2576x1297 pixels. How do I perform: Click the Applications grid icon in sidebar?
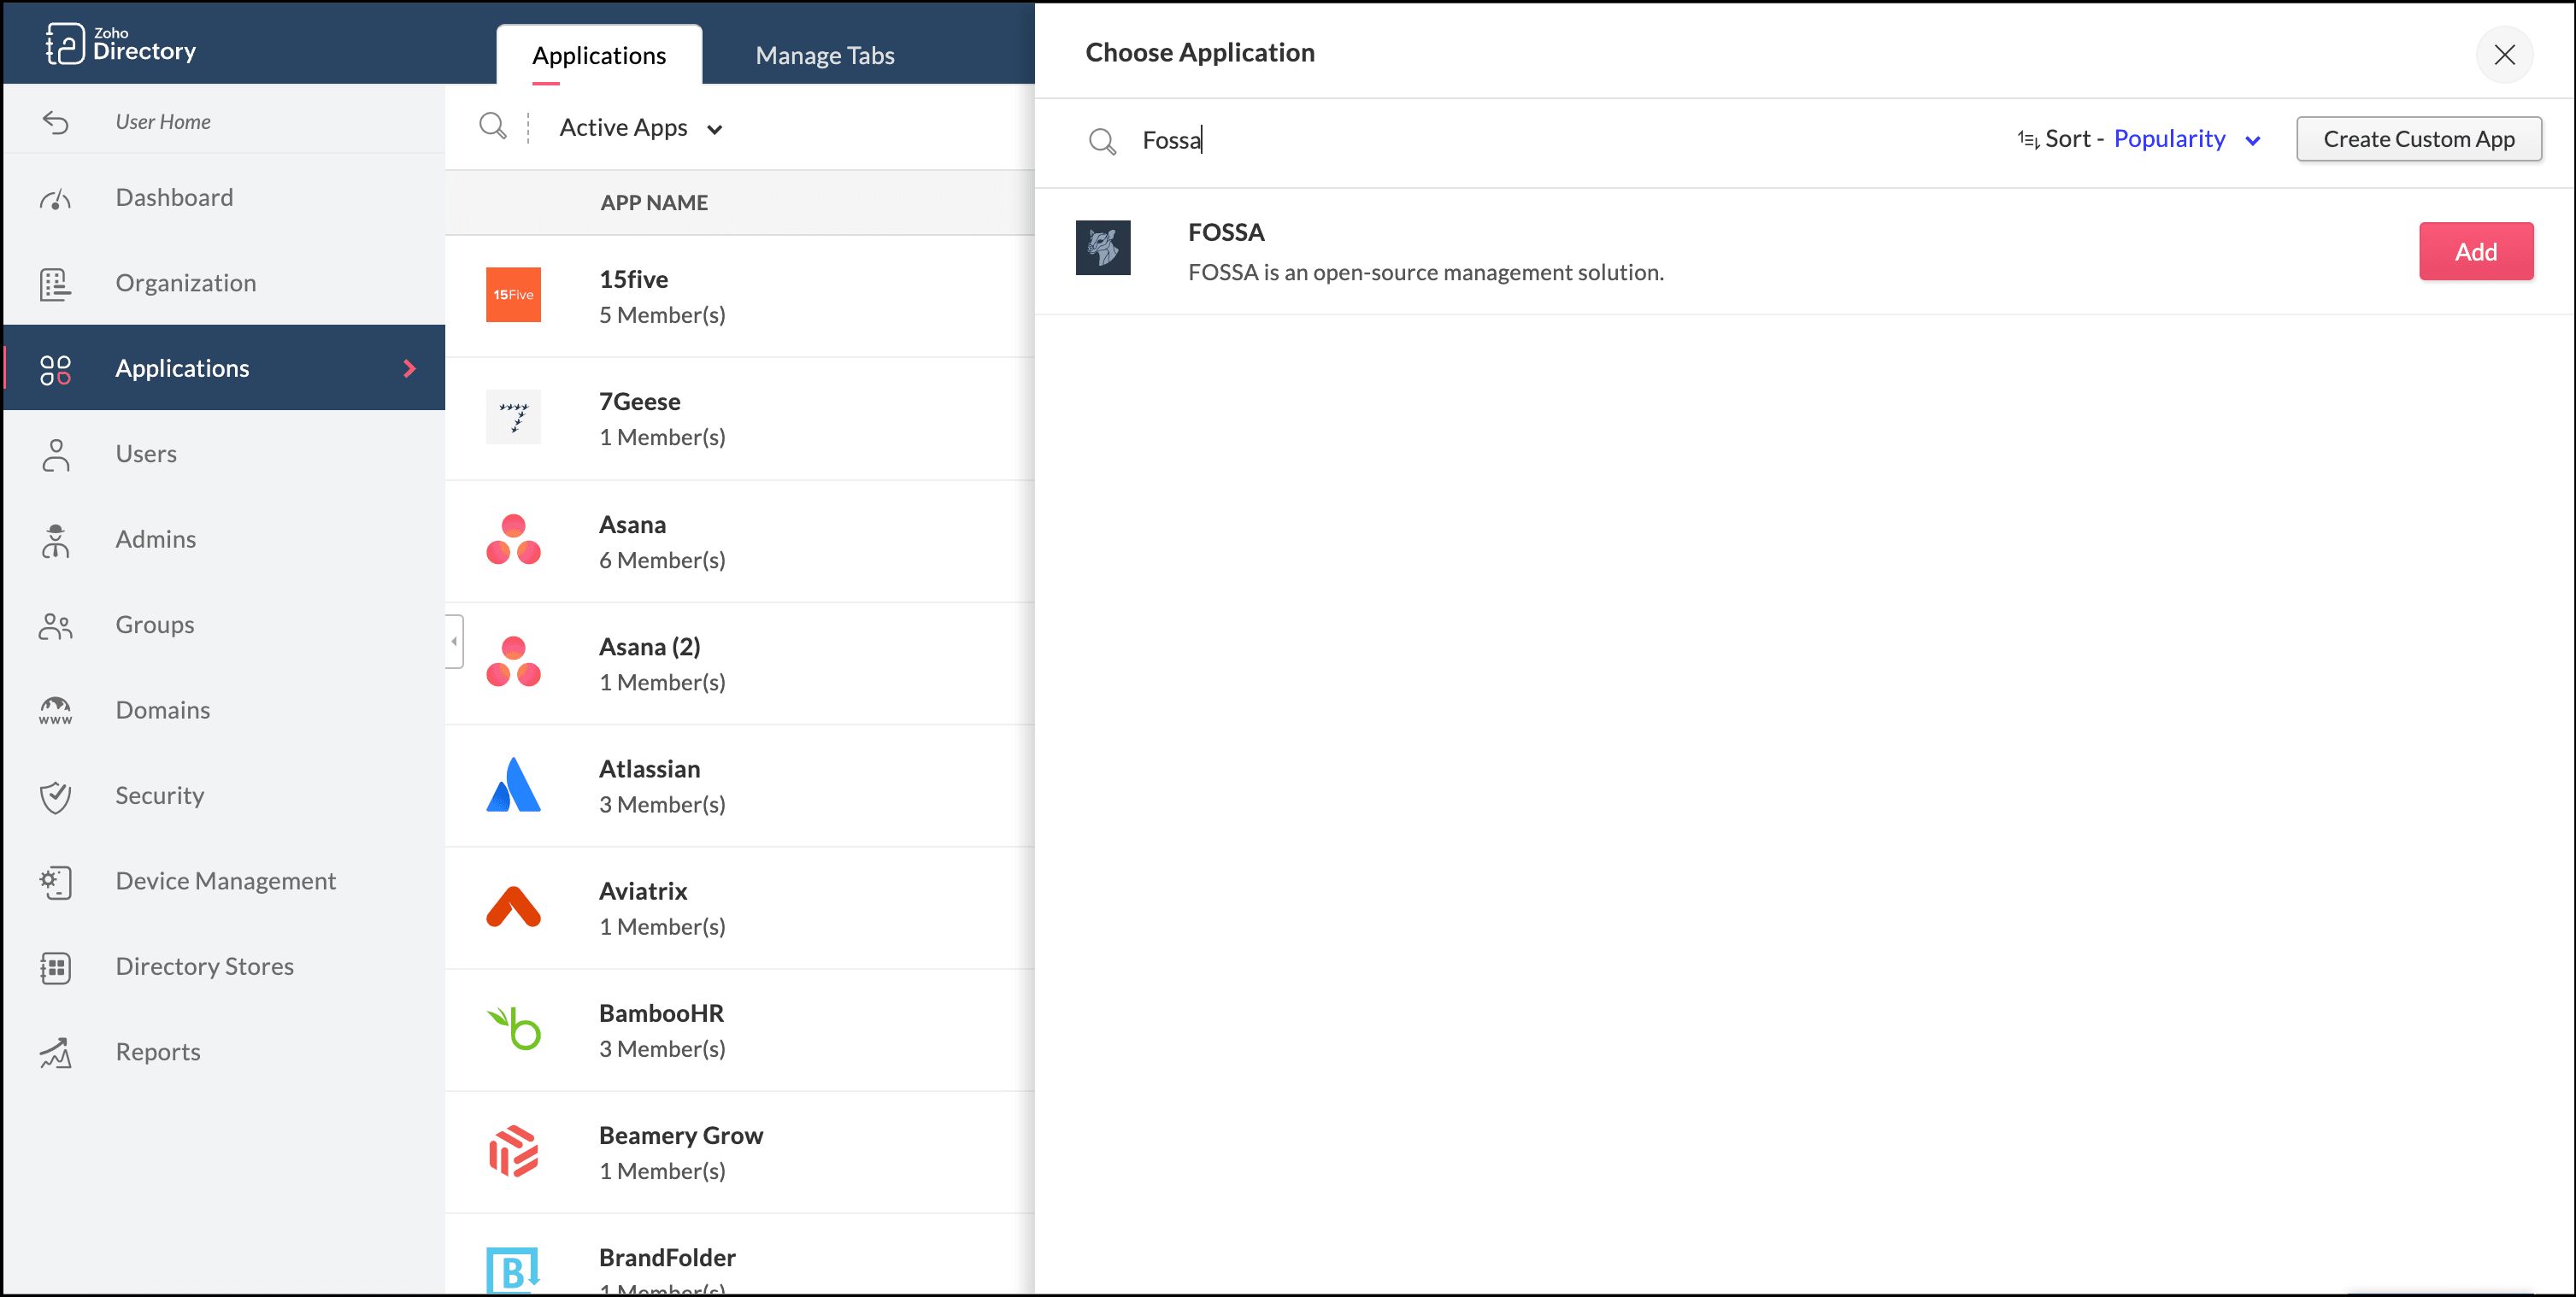[56, 369]
